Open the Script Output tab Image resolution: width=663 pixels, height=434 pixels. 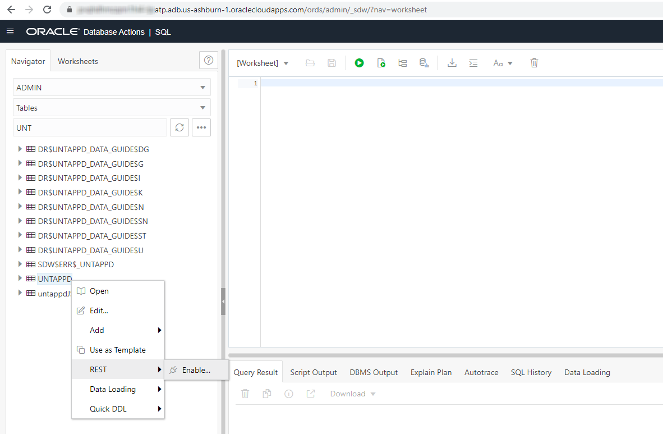pos(314,372)
